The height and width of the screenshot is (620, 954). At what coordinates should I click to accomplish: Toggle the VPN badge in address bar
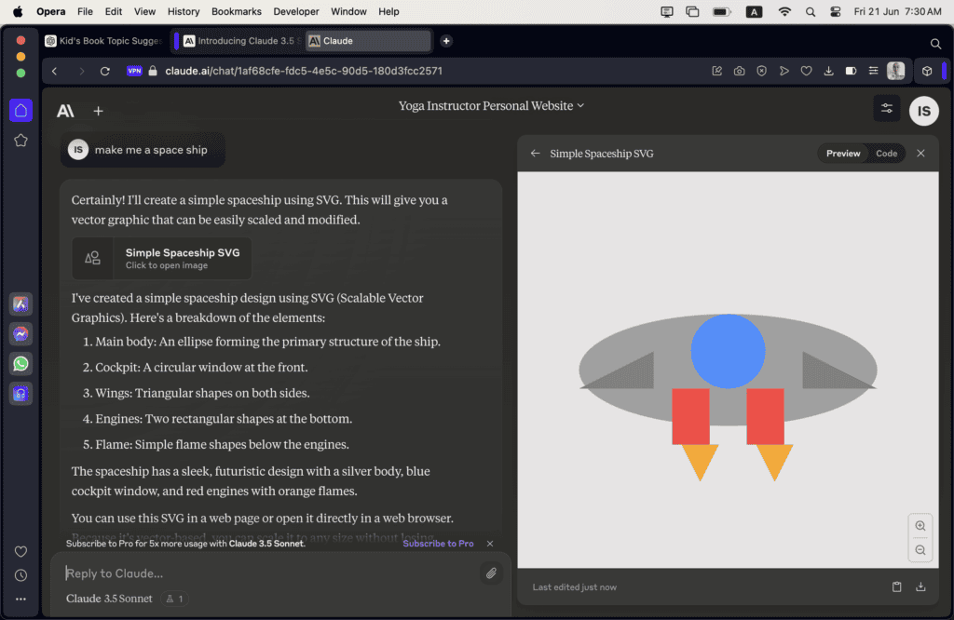point(134,71)
